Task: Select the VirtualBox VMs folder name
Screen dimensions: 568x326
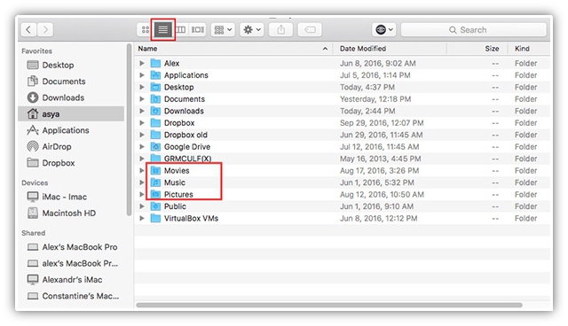Action: coord(191,218)
